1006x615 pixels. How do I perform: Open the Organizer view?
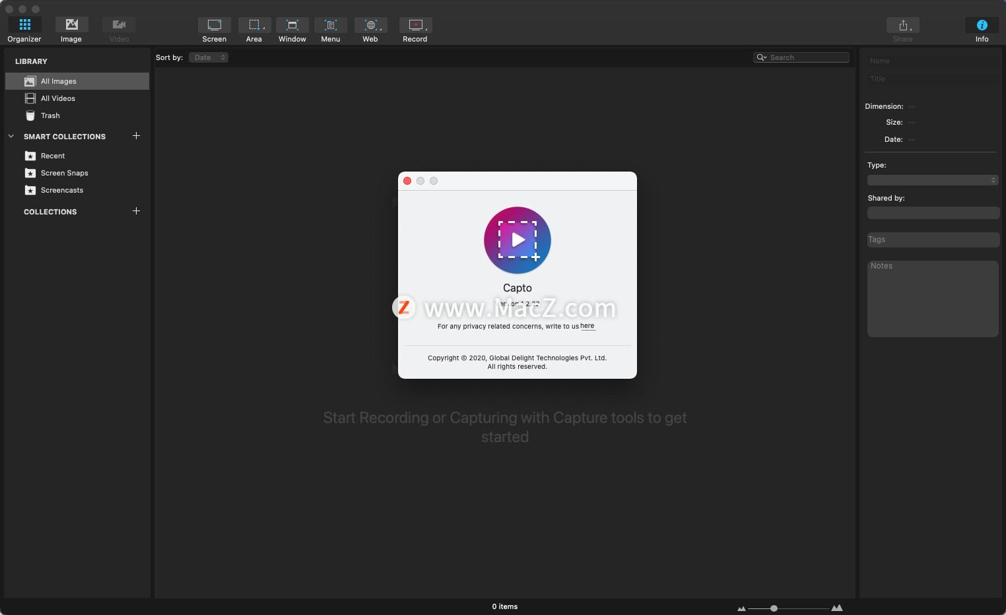[24, 30]
